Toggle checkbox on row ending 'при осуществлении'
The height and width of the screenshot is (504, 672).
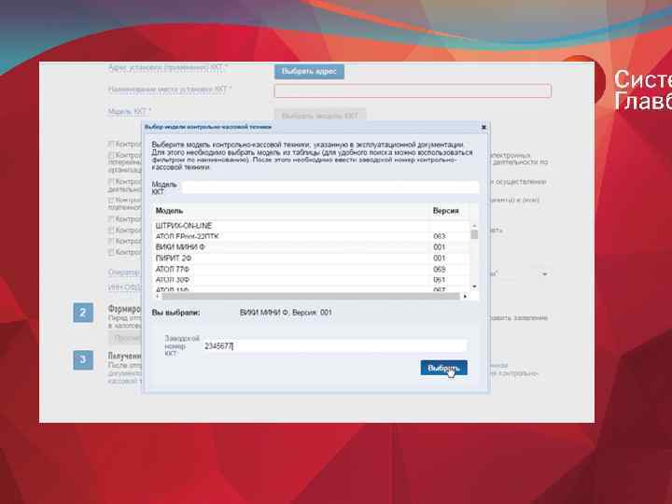110,182
